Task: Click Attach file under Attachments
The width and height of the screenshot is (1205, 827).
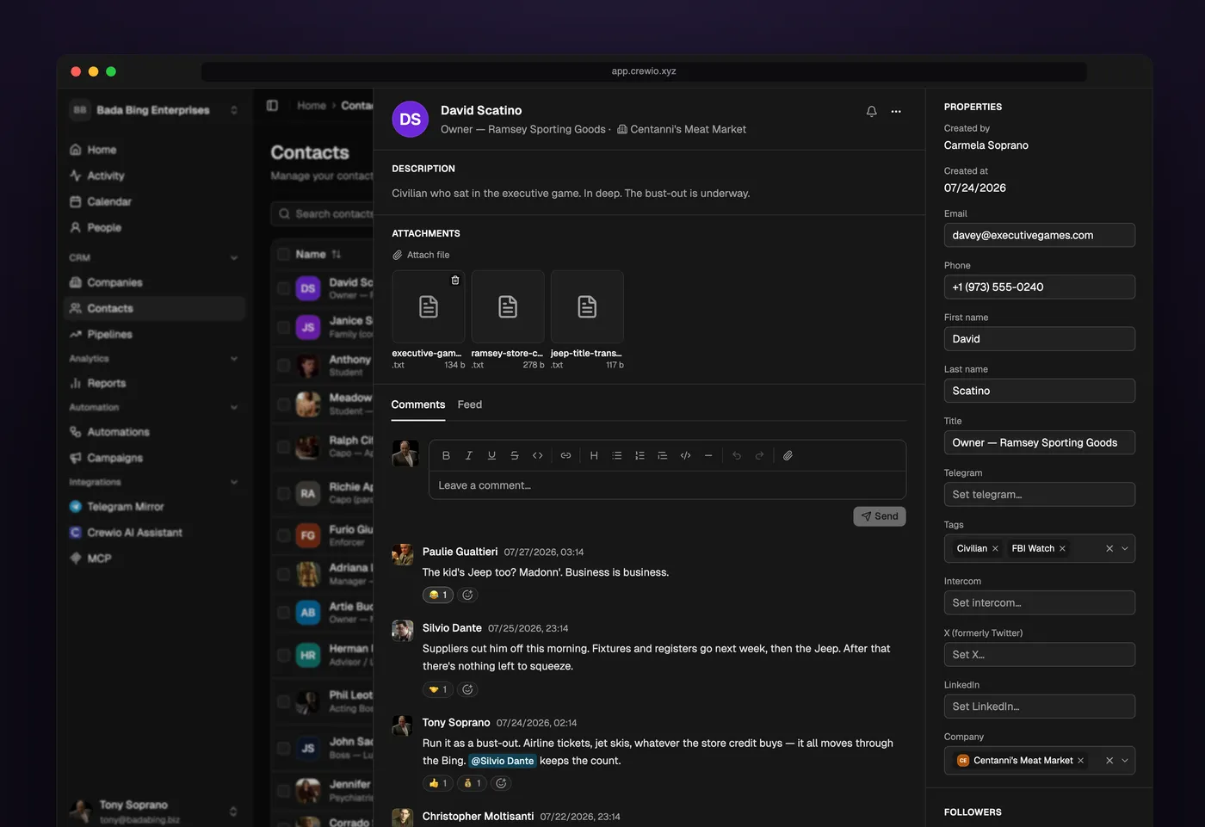Action: coord(421,255)
